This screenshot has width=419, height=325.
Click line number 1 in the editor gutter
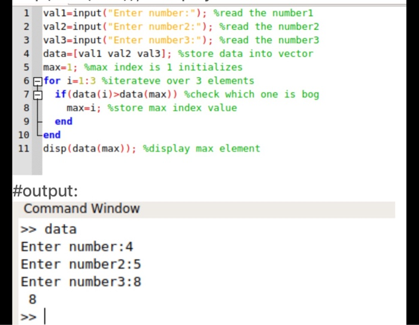[26, 13]
